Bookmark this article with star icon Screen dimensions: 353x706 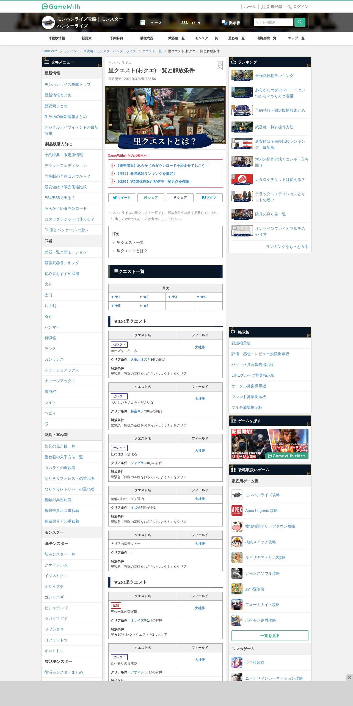tap(219, 65)
